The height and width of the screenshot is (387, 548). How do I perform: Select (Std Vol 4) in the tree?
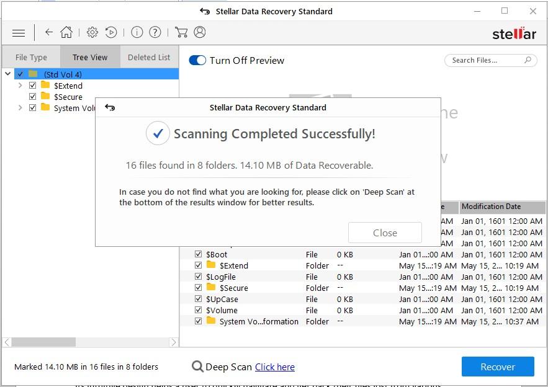point(63,75)
